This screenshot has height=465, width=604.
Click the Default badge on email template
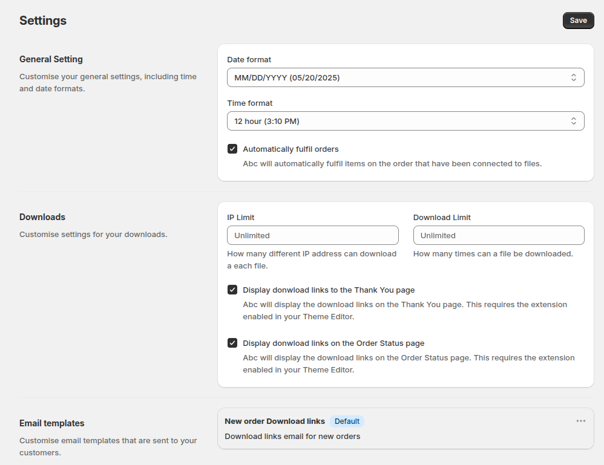tap(347, 421)
